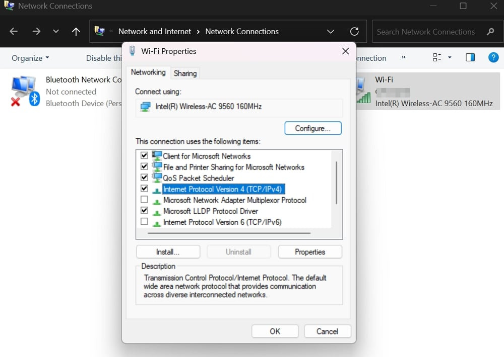
Task: Click the preview pane icon
Action: click(470, 57)
